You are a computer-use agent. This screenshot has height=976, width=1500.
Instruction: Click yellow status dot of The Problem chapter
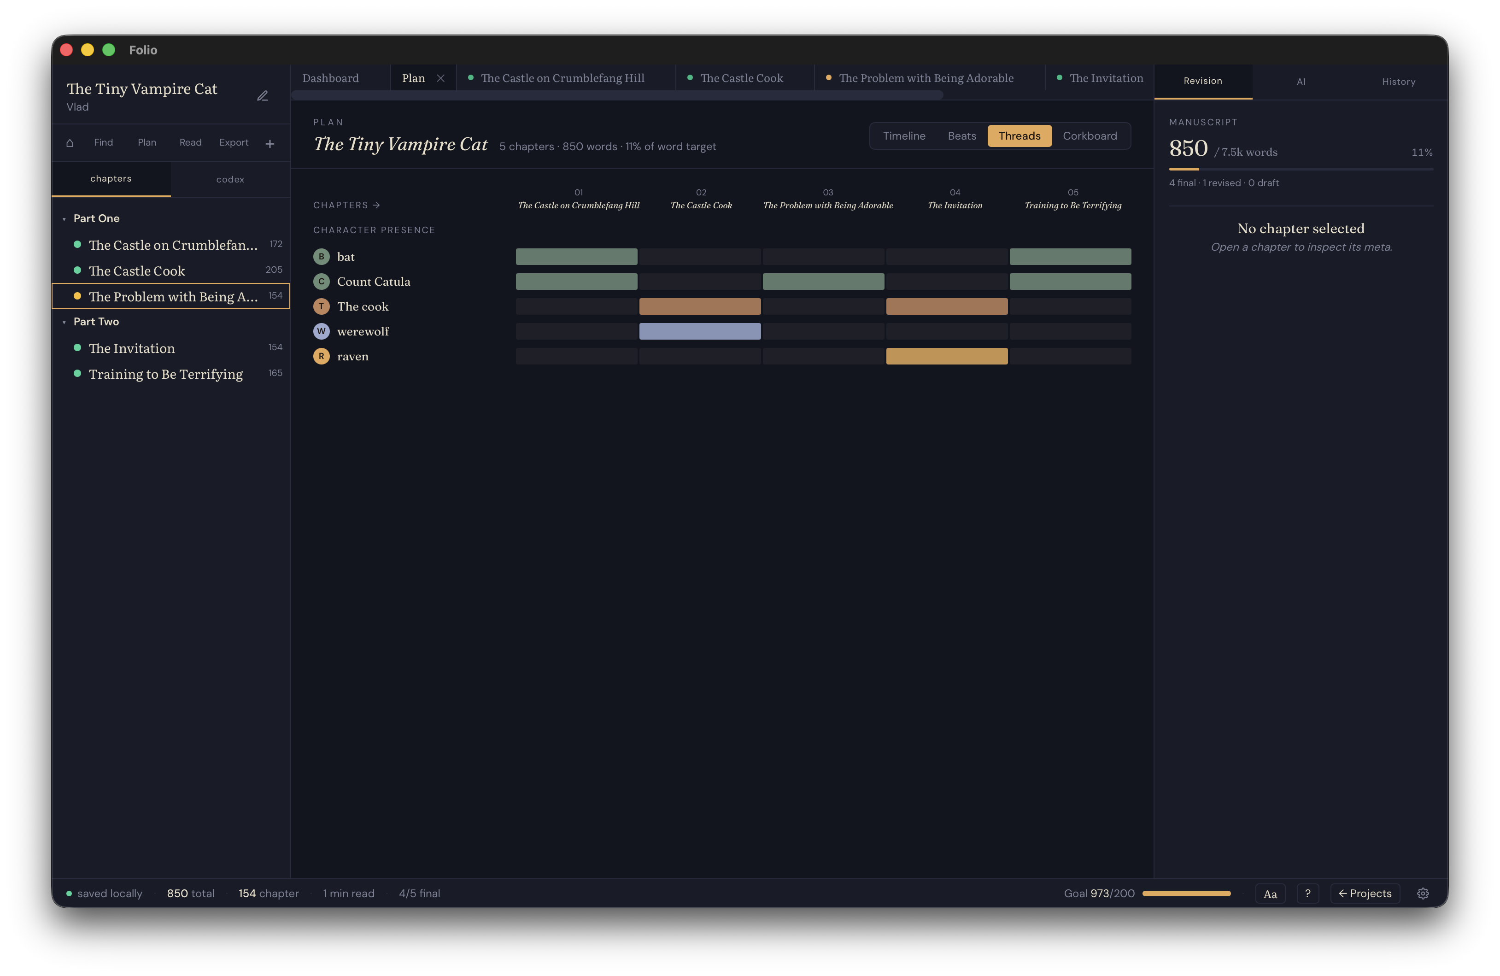click(x=77, y=296)
